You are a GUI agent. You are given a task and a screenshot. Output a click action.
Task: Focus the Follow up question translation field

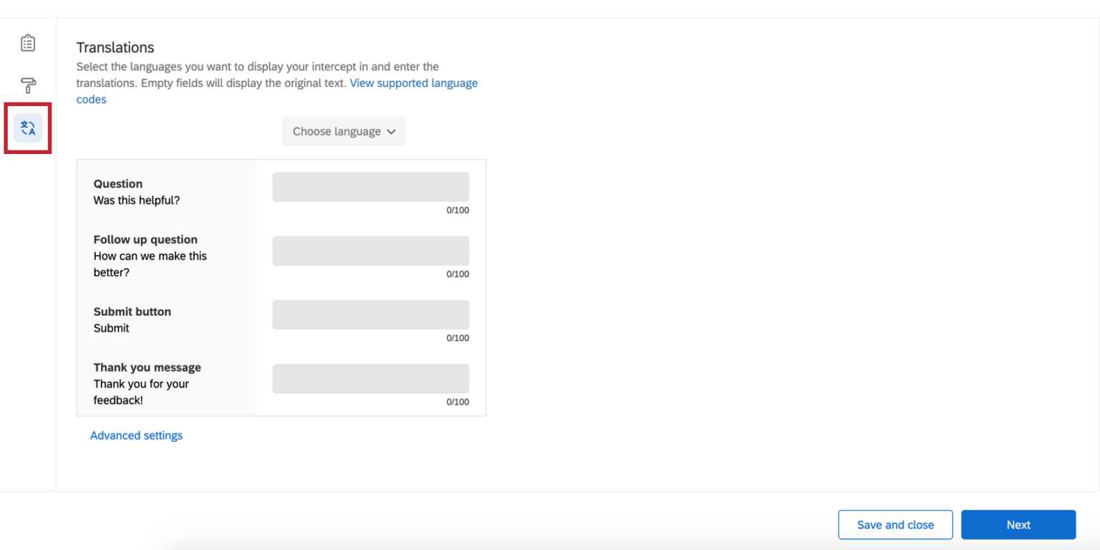point(370,251)
